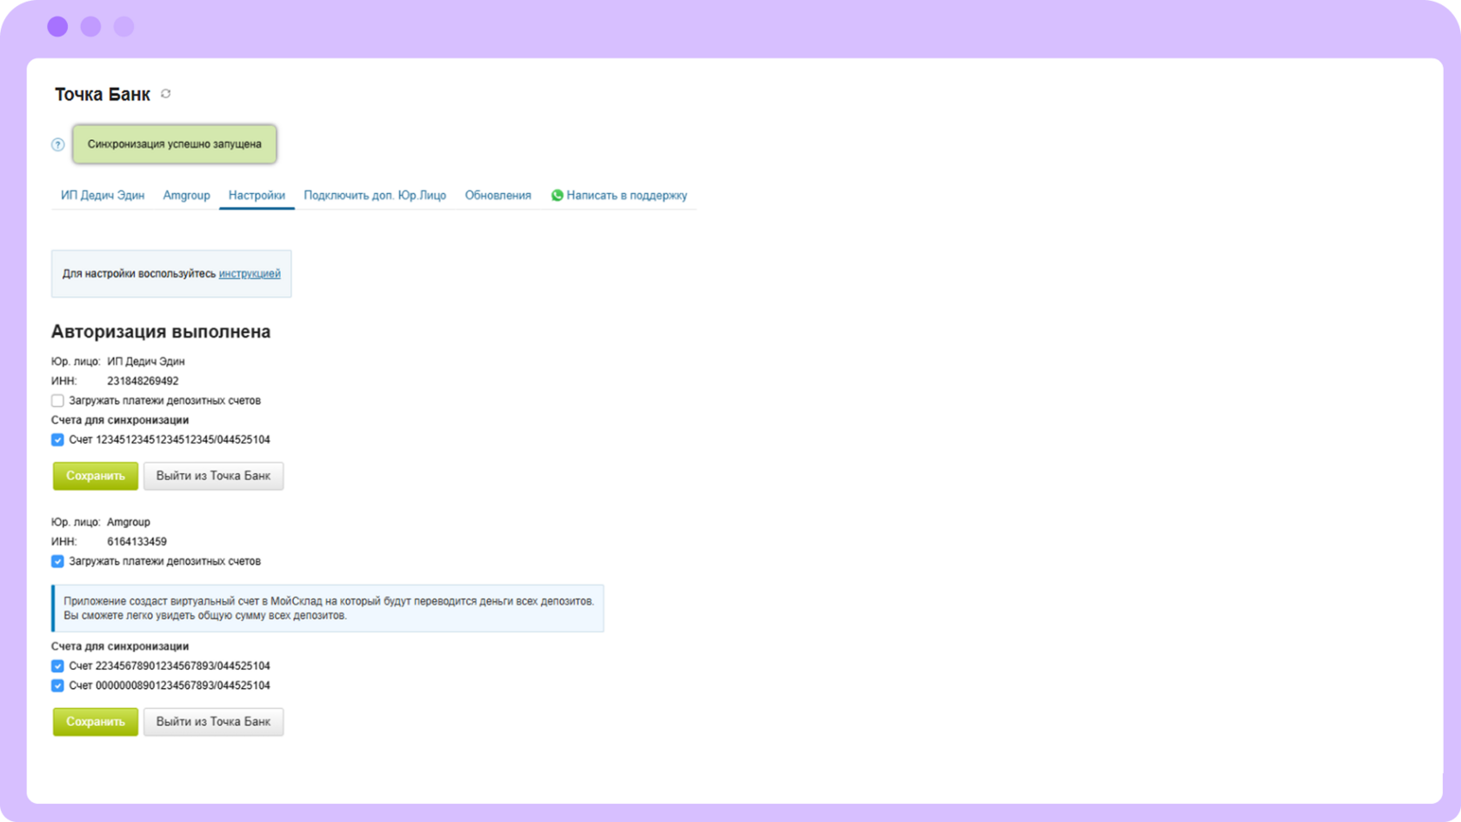This screenshot has width=1461, height=822.
Task: Open the инструкцией link
Action: 250,274
